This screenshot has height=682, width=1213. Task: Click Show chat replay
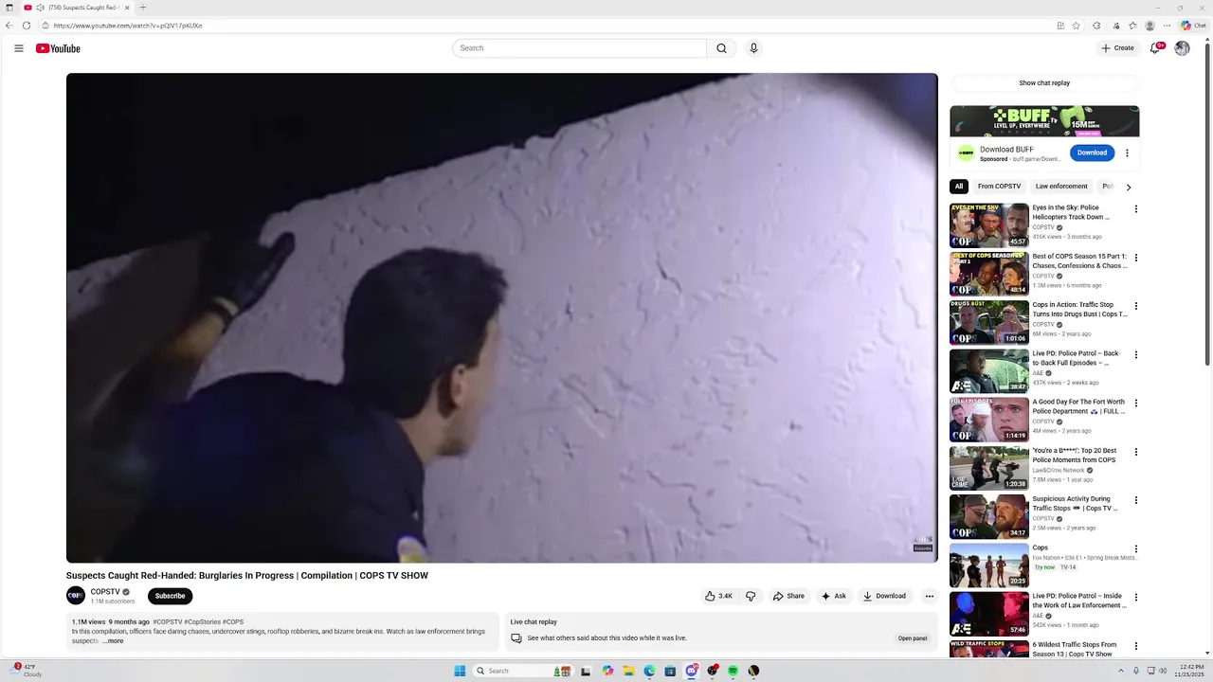click(1044, 83)
